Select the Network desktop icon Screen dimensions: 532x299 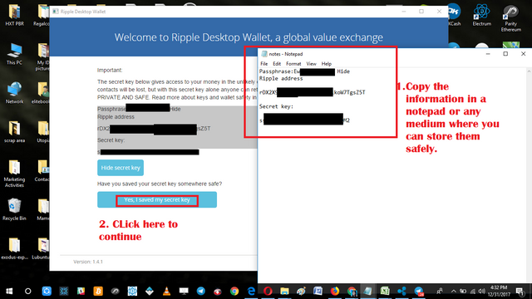pos(14,93)
